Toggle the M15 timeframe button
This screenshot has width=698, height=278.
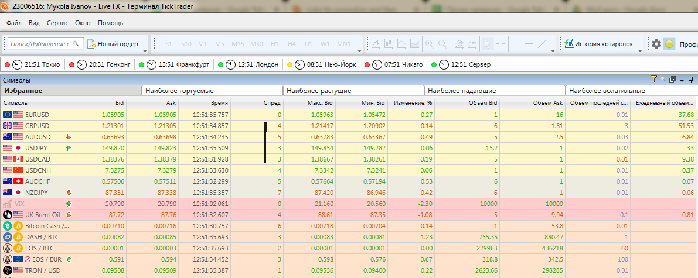click(x=237, y=44)
